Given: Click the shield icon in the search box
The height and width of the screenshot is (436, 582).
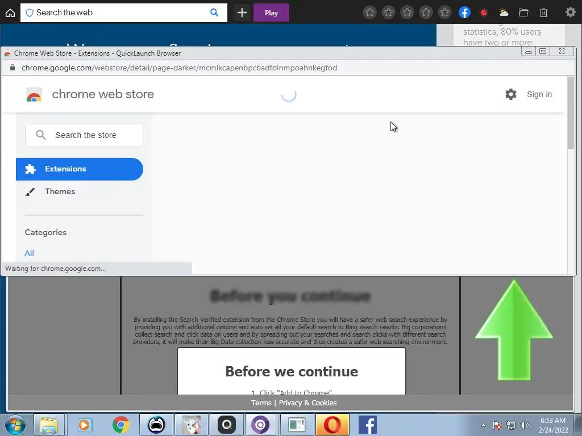Looking at the screenshot, I should point(30,12).
